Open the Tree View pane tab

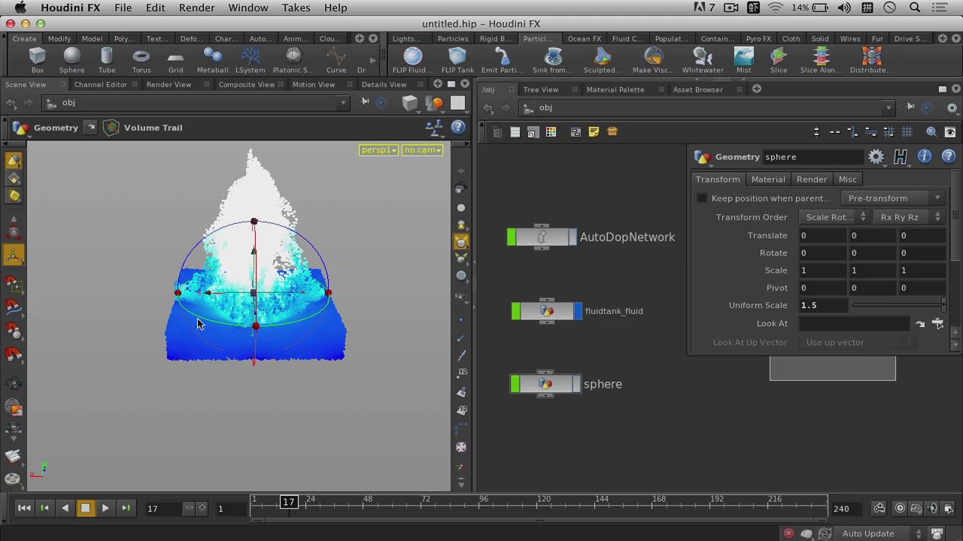pyautogui.click(x=541, y=89)
